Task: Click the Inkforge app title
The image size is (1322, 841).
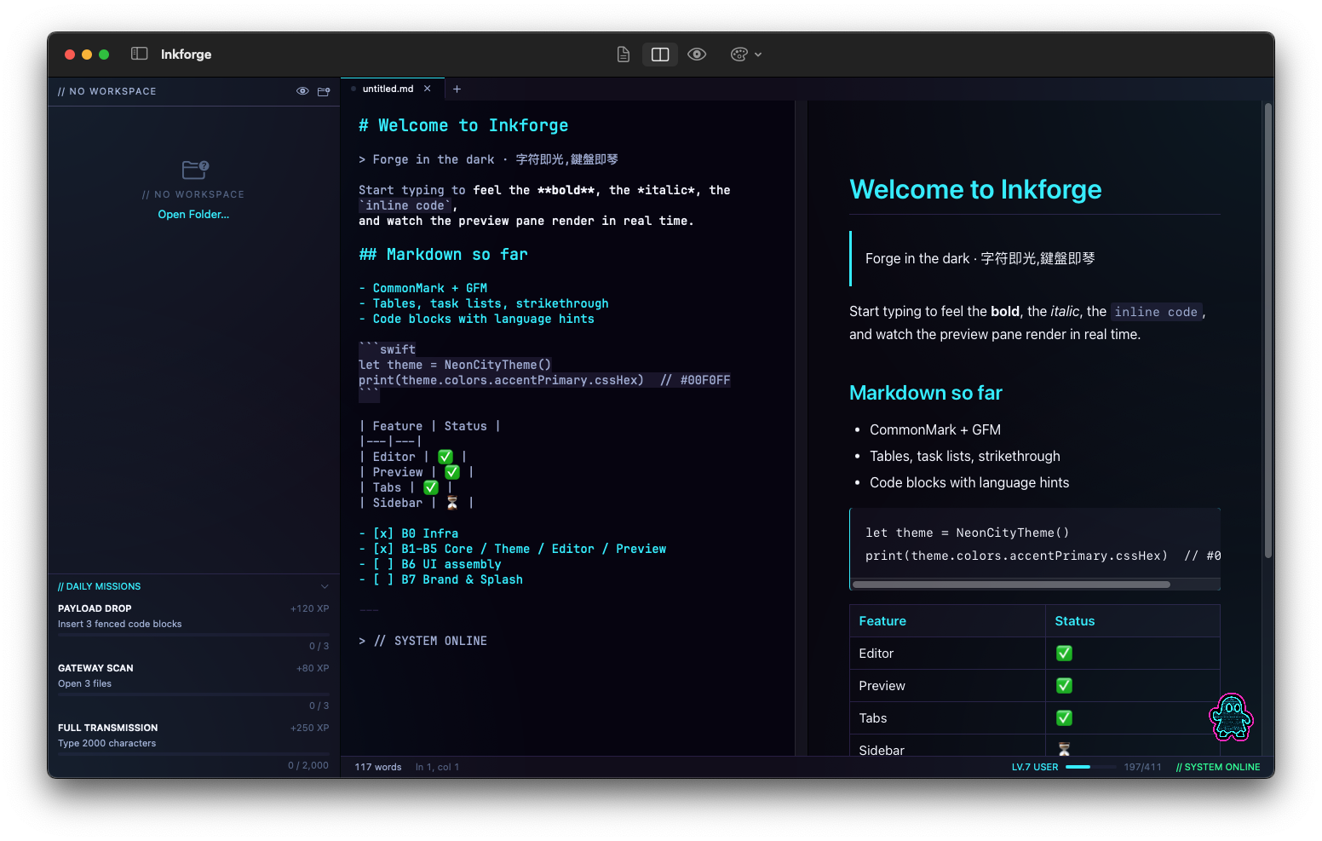Action: point(186,55)
